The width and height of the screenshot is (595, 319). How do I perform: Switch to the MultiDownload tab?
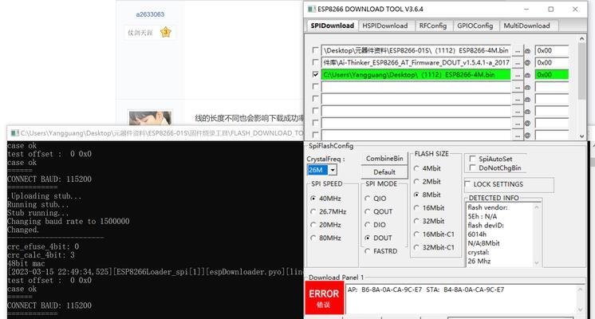pyautogui.click(x=526, y=26)
